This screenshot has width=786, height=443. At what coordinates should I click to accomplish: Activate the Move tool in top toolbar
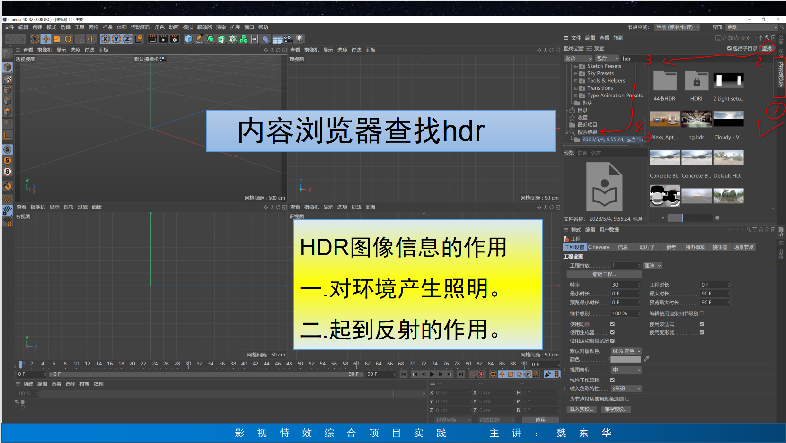click(x=46, y=39)
